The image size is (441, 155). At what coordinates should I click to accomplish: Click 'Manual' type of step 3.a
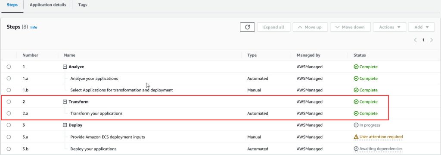254,137
